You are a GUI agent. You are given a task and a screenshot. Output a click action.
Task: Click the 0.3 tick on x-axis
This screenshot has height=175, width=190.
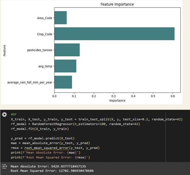pyautogui.click(x=114, y=96)
